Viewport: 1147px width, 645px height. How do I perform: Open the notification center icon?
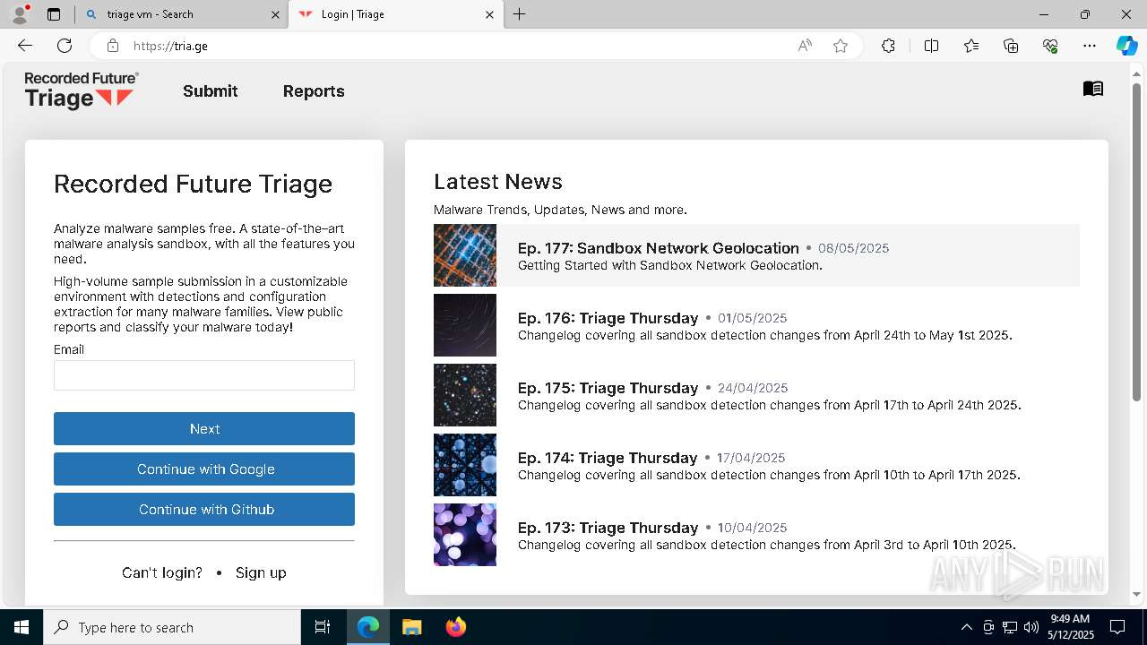tap(1117, 627)
